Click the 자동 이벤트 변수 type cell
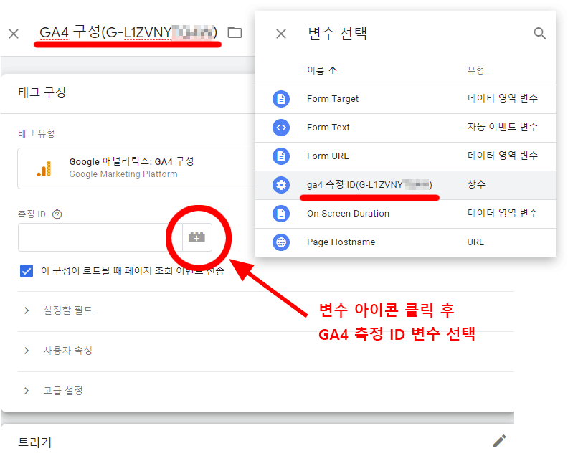 [503, 127]
